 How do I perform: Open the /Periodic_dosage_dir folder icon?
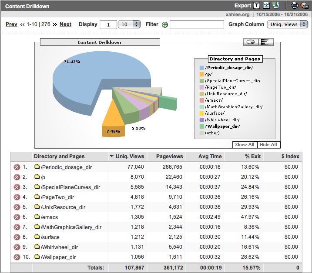tap(37, 167)
